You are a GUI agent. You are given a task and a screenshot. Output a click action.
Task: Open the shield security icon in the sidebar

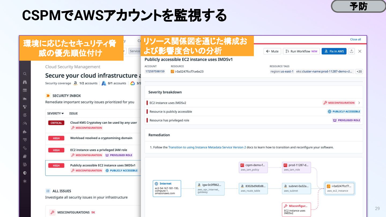coord(25,173)
